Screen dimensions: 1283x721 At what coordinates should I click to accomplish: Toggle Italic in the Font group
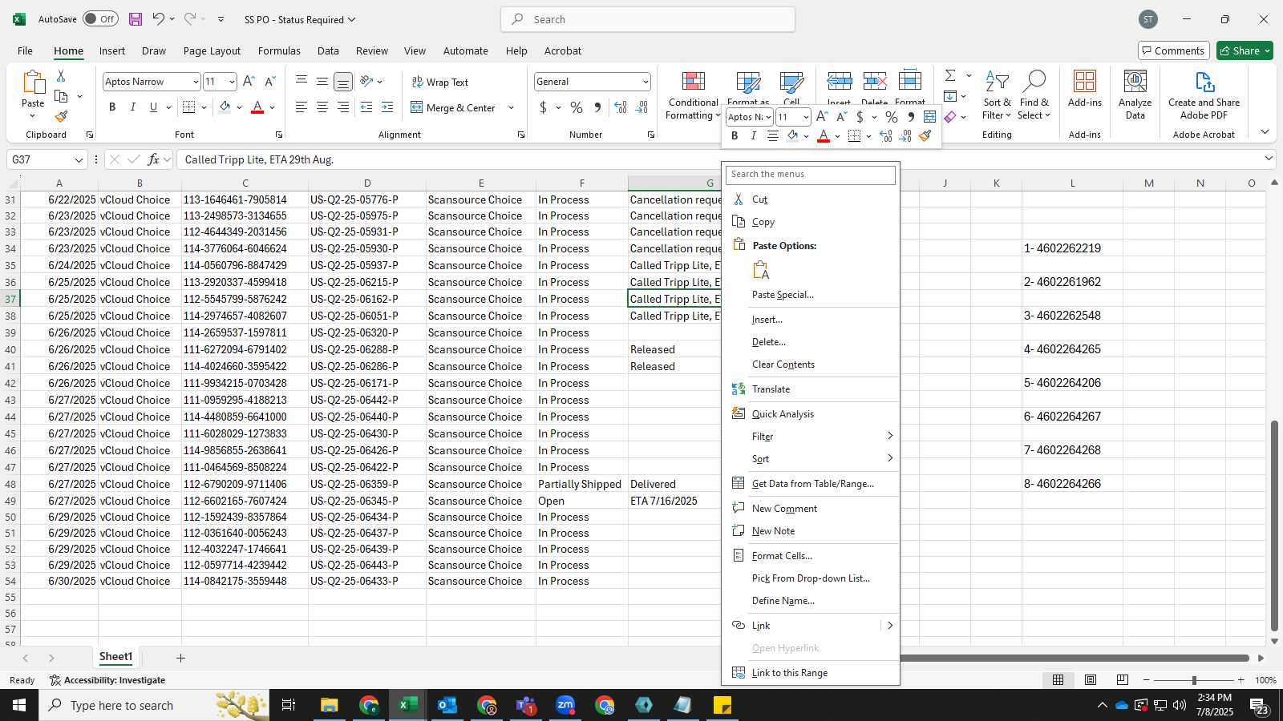tap(132, 107)
